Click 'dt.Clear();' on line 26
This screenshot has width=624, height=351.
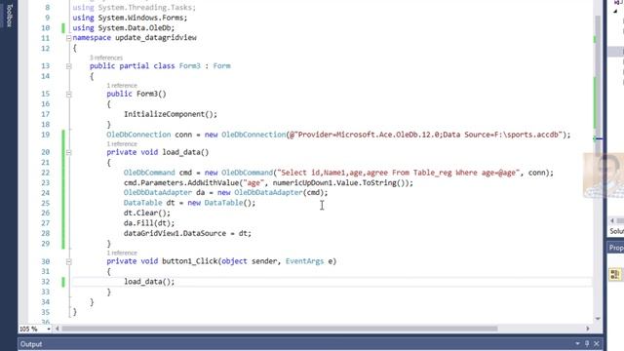[147, 213]
